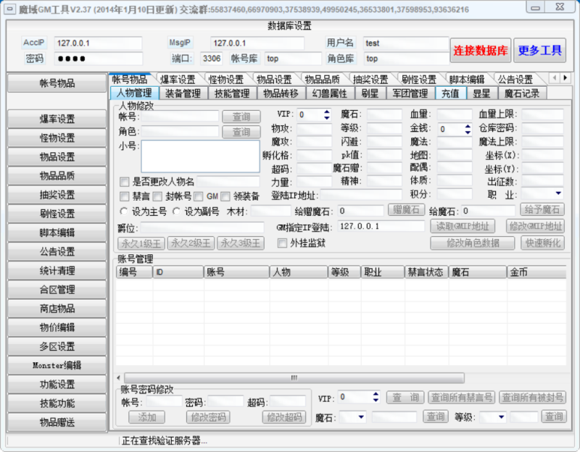Open the 职业 dropdown
The image size is (580, 452).
(558, 193)
